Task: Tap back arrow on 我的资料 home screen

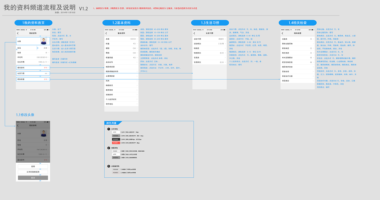Action: click(x=18, y=33)
